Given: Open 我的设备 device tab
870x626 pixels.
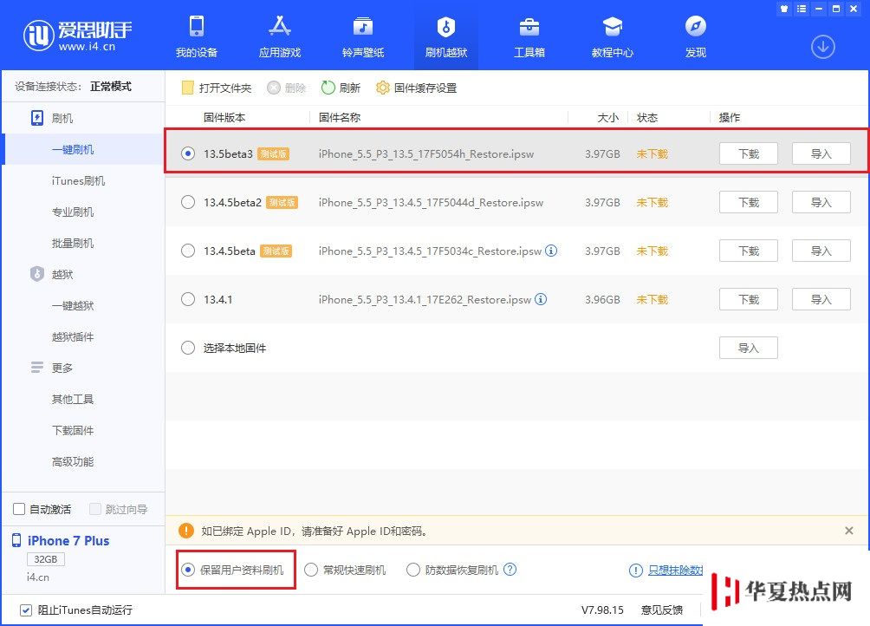Looking at the screenshot, I should click(x=197, y=36).
